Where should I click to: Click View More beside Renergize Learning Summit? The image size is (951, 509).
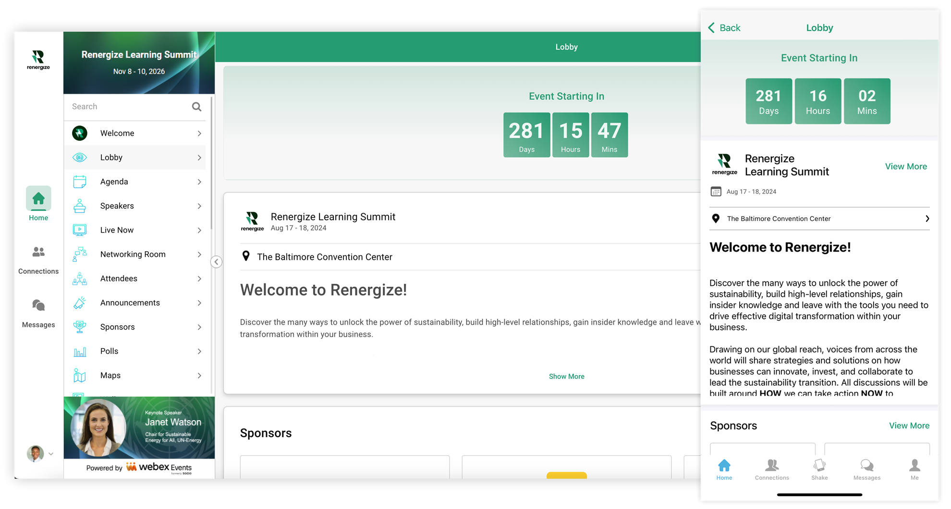tap(906, 166)
